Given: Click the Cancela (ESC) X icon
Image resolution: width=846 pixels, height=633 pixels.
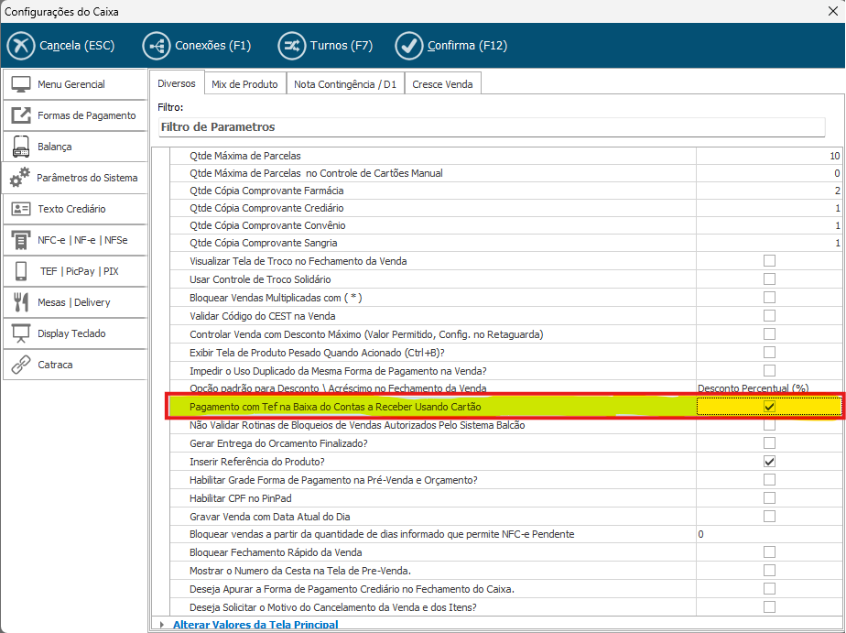Looking at the screenshot, I should click(20, 46).
